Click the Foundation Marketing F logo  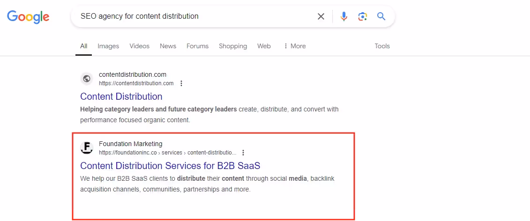point(87,147)
